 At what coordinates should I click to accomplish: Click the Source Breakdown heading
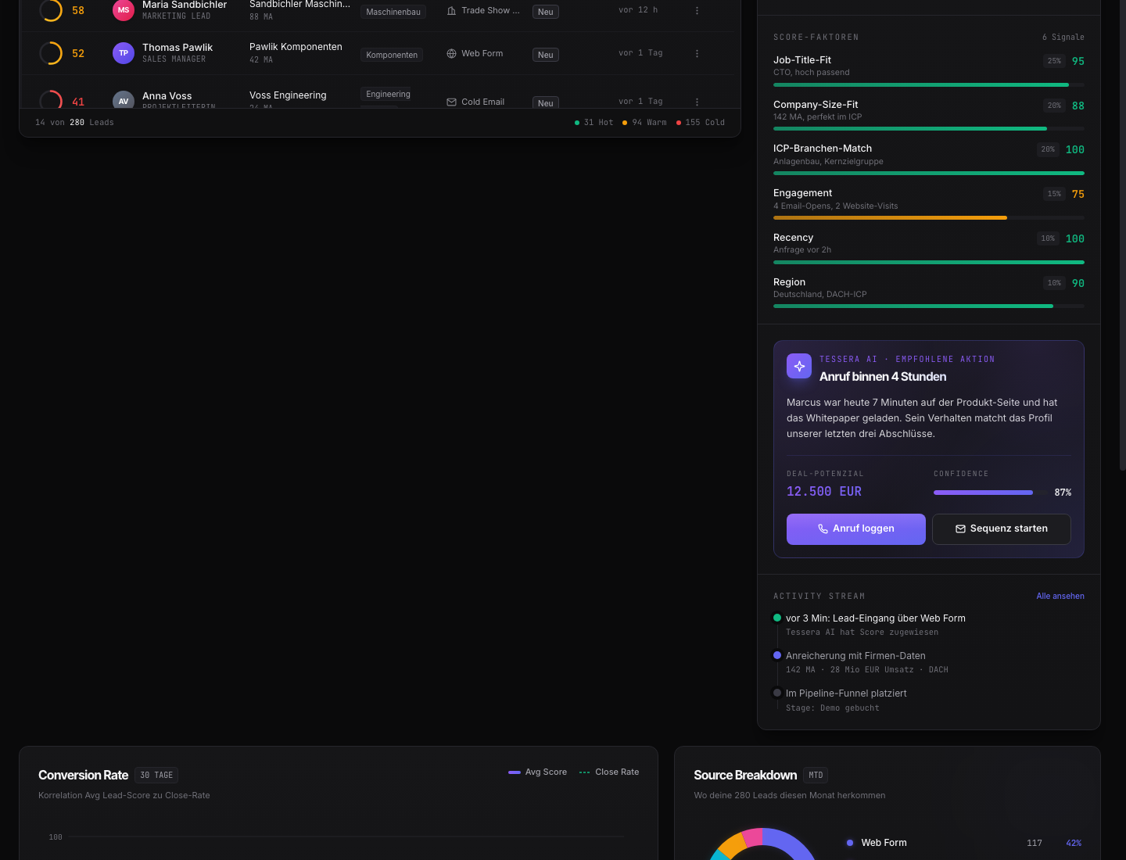(x=745, y=776)
